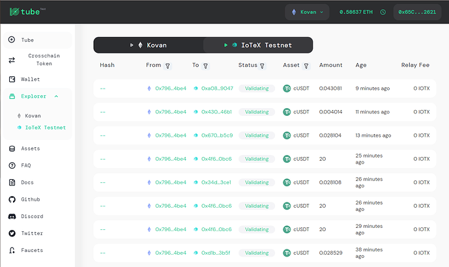Click the Age column header
The height and width of the screenshot is (267, 449).
point(361,65)
